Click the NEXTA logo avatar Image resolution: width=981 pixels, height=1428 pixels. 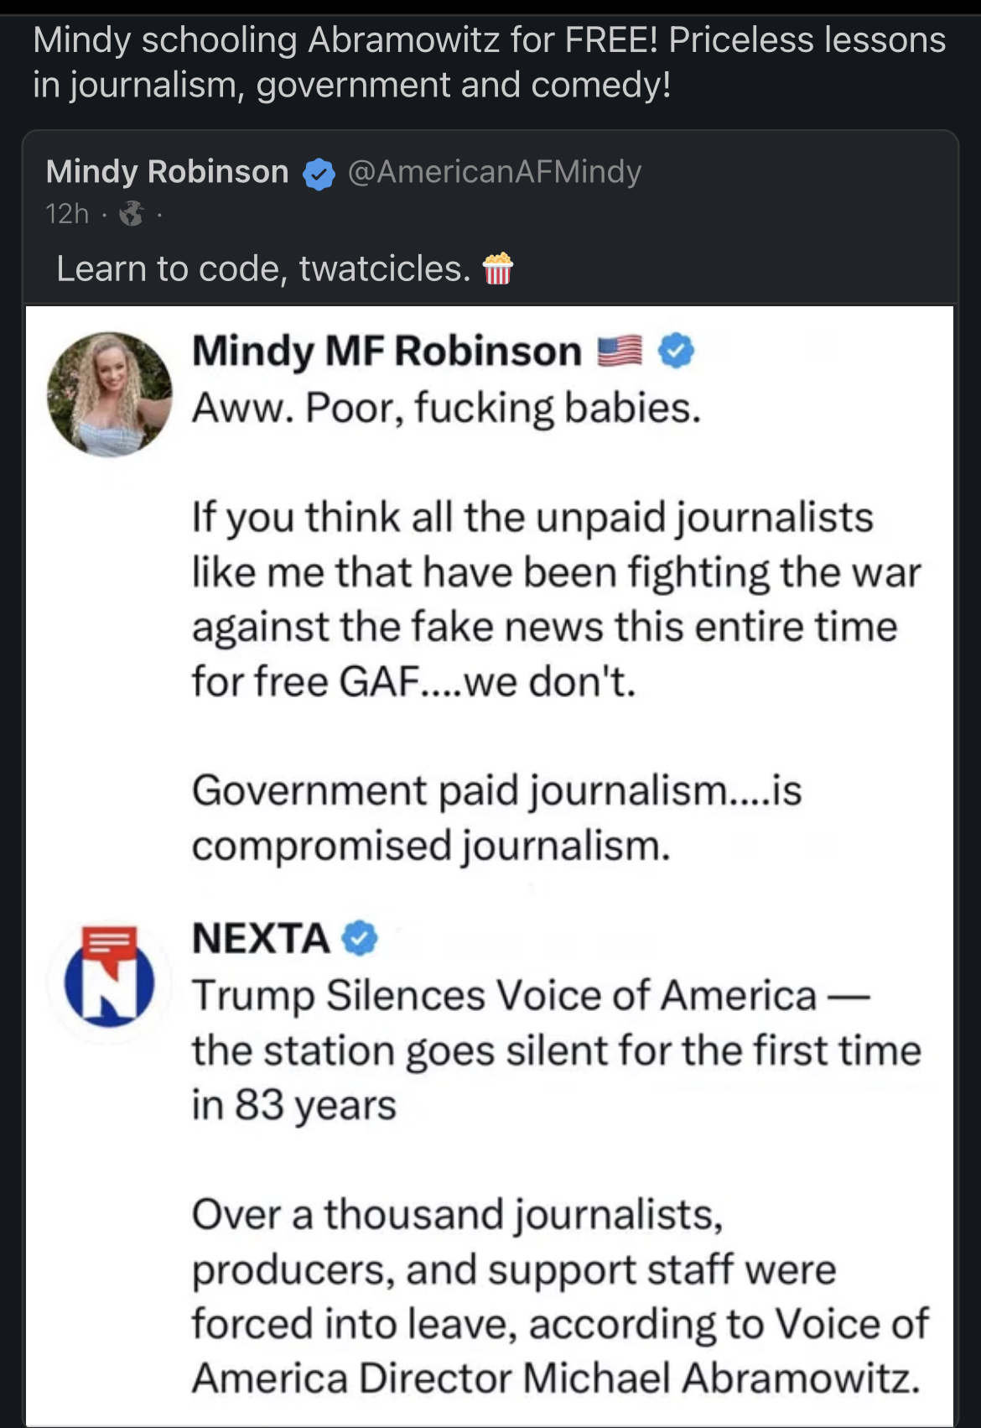pyautogui.click(x=110, y=978)
